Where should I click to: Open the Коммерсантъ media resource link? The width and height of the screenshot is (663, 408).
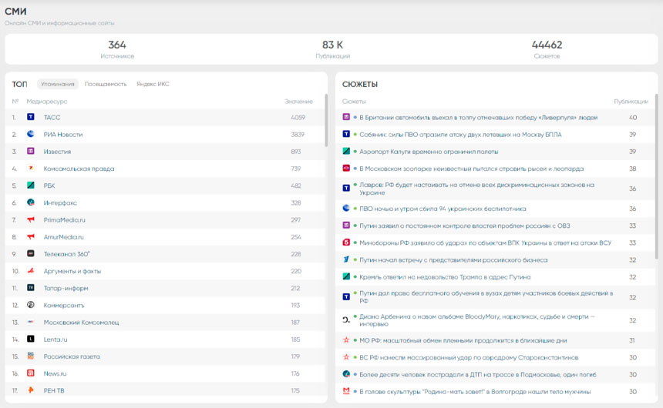click(x=63, y=305)
